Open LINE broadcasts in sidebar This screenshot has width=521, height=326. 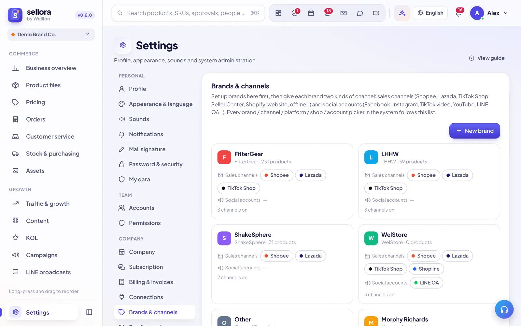pyautogui.click(x=51, y=272)
